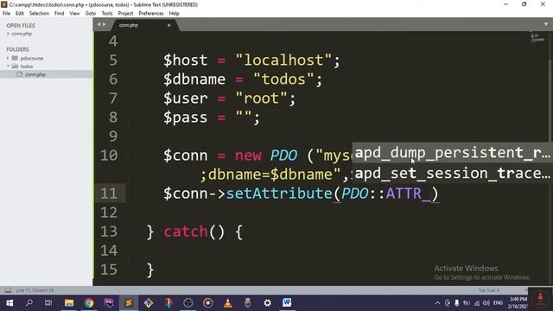
Task: Click on setAttribute method name
Action: (279, 194)
